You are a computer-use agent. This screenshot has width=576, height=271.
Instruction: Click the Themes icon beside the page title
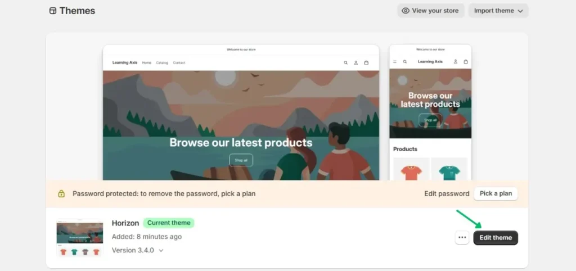coord(53,11)
